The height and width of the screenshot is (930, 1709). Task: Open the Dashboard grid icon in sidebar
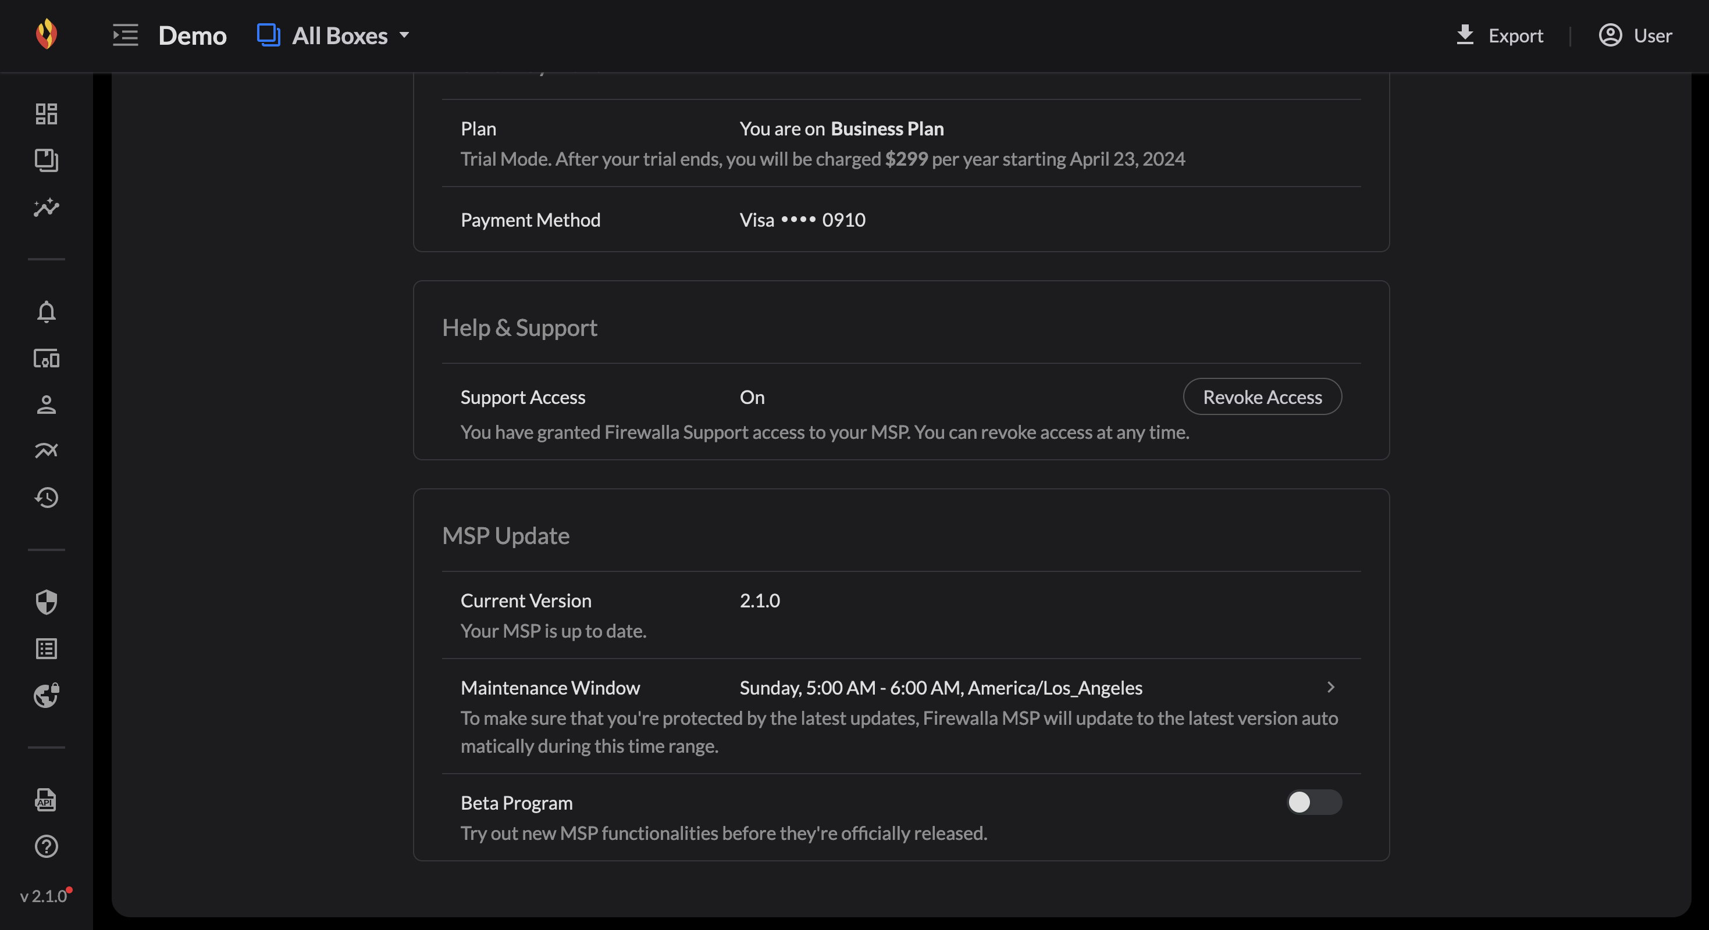47,114
